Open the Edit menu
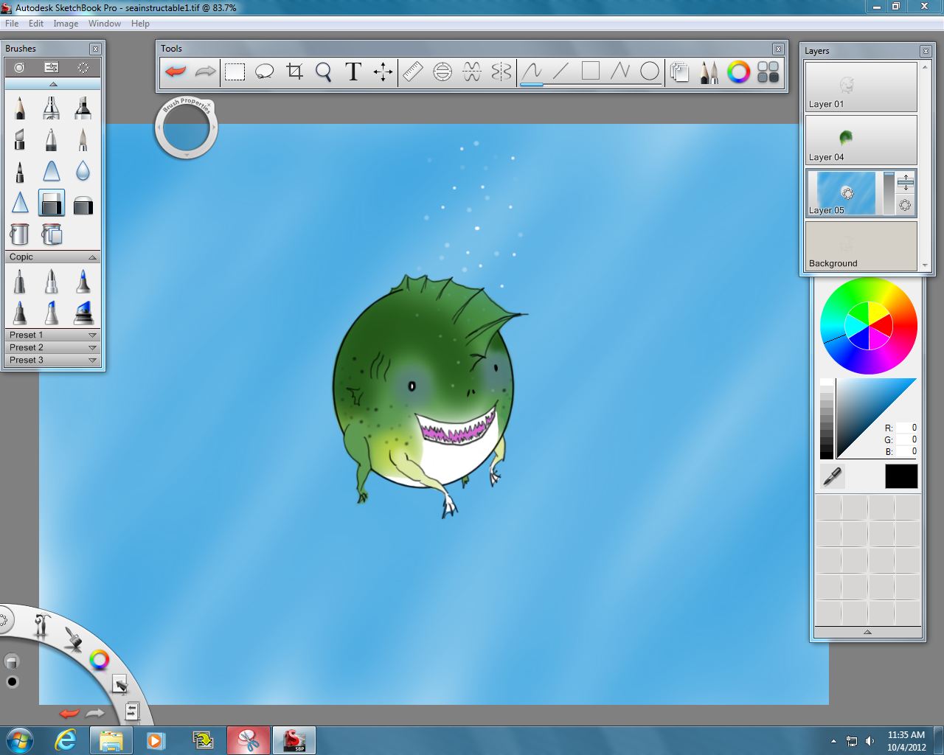This screenshot has width=944, height=755. click(x=36, y=24)
